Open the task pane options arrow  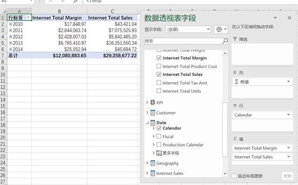275,18
